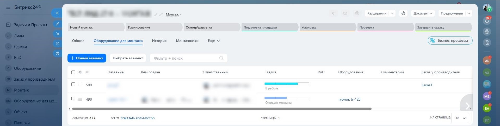Click the search magnifier in the filter field

pos(221,58)
